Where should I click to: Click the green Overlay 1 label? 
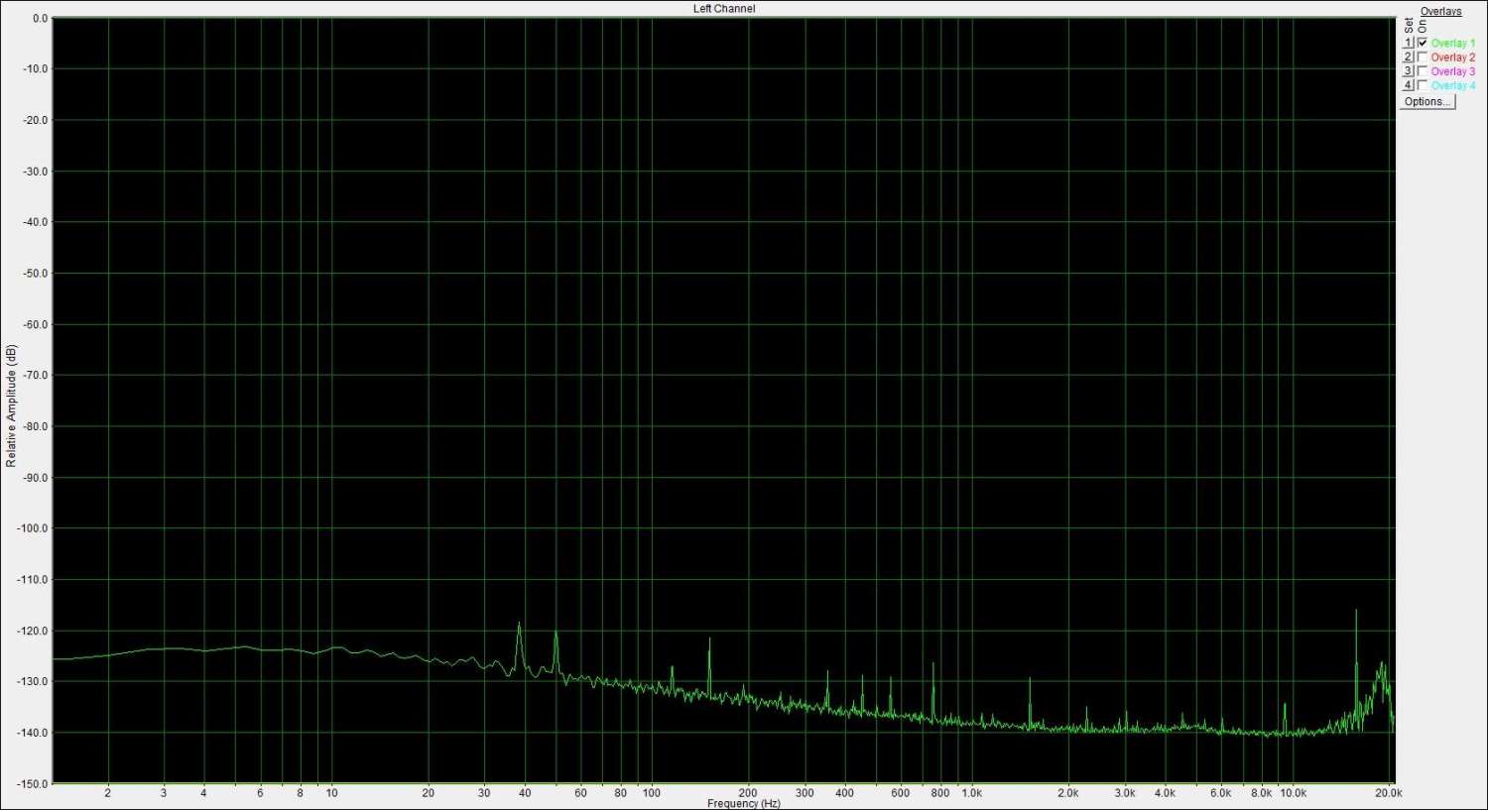coord(1453,44)
